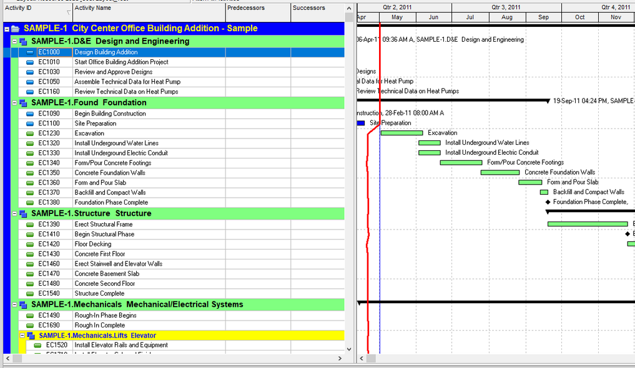This screenshot has width=635, height=368.
Task: Click the activity icon for EC1050
Action: [x=30, y=82]
